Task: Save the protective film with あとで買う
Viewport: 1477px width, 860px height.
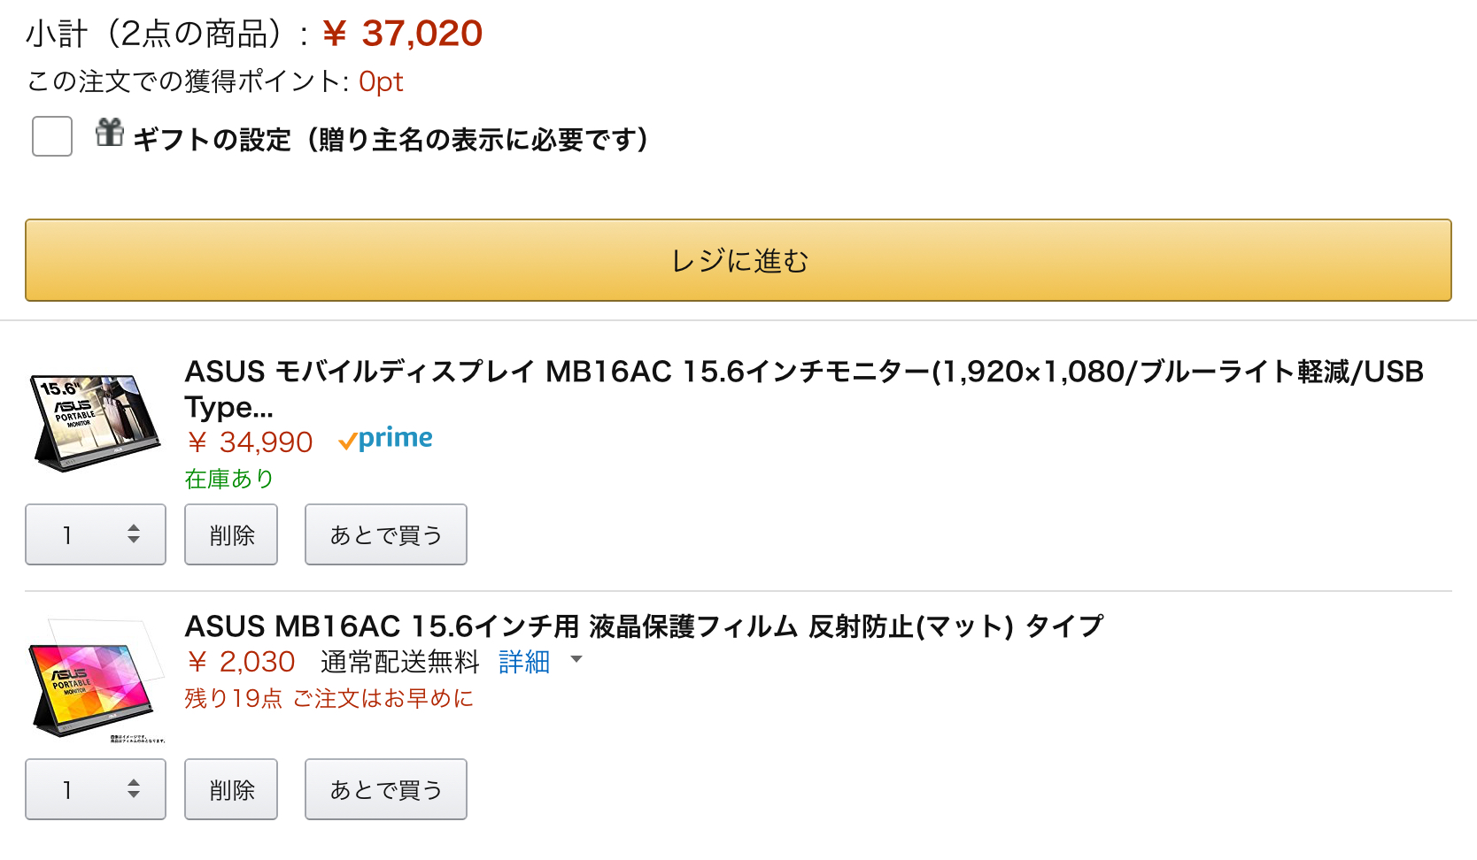Action: point(386,789)
